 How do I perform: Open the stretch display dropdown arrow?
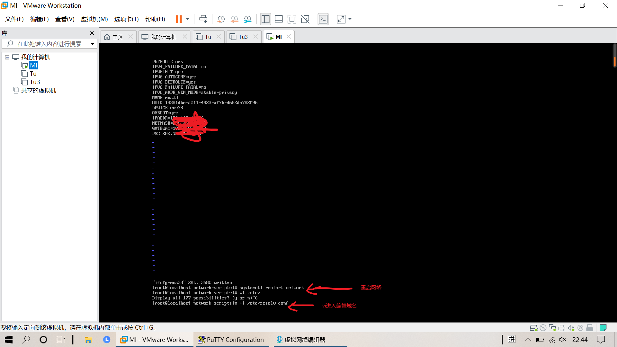pos(350,19)
